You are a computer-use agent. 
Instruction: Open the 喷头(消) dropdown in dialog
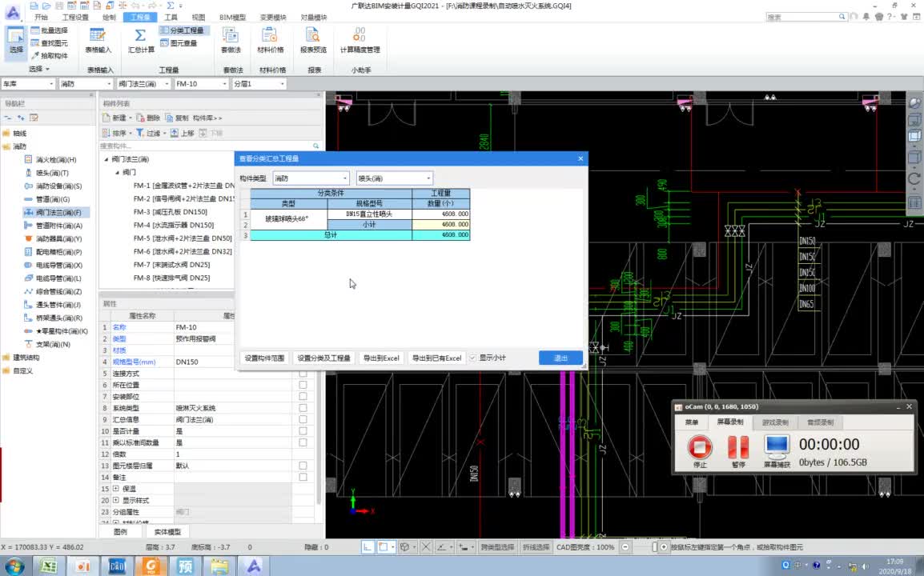394,178
